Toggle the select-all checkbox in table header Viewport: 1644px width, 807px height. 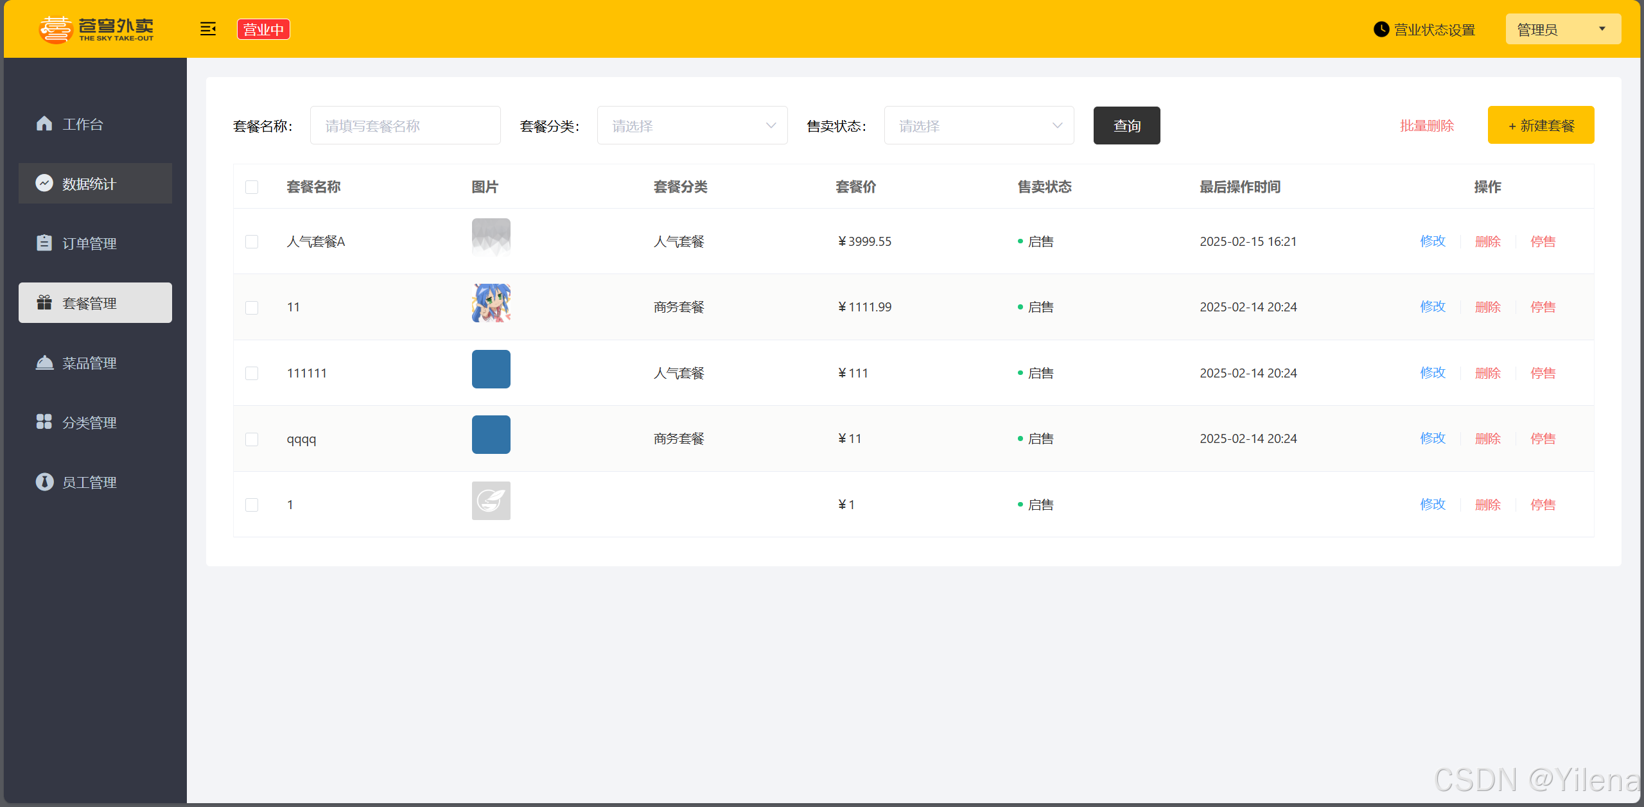pos(252,187)
